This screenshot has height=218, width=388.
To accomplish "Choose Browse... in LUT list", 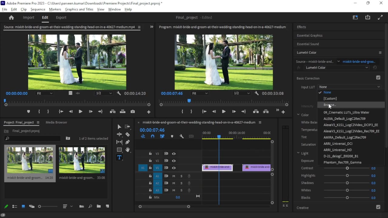I will tap(351, 105).
